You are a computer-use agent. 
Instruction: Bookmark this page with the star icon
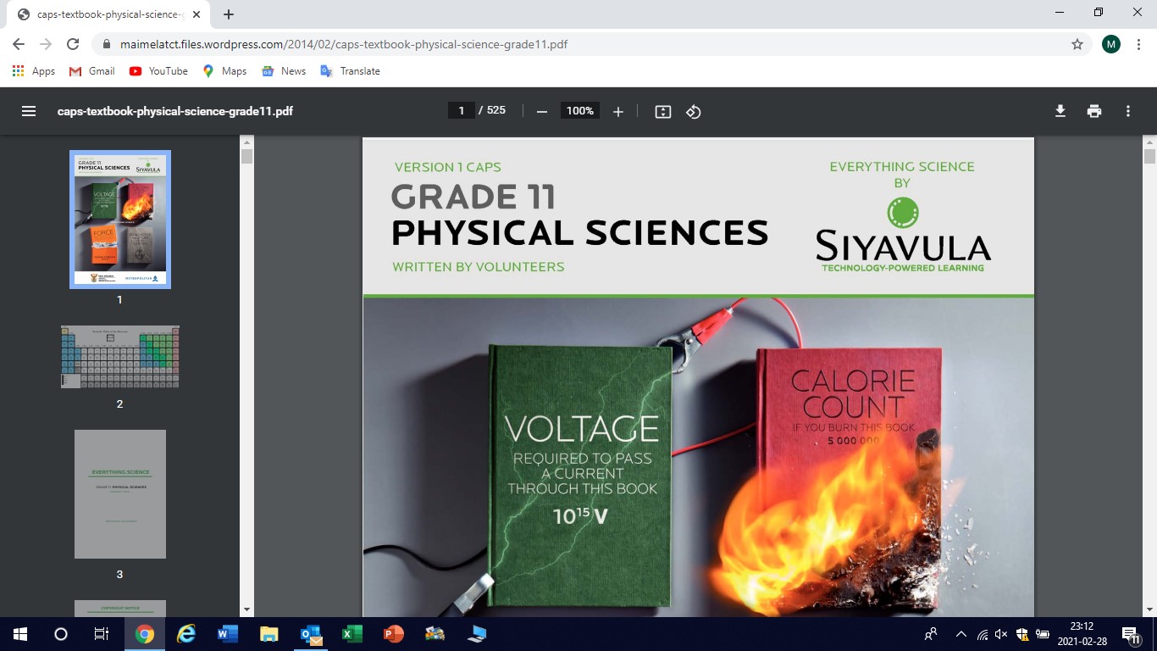1077,44
